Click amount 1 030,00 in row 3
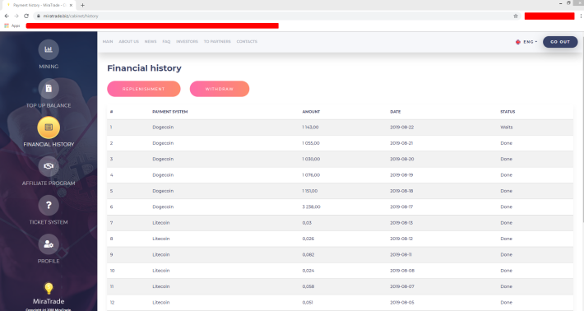 [x=311, y=159]
